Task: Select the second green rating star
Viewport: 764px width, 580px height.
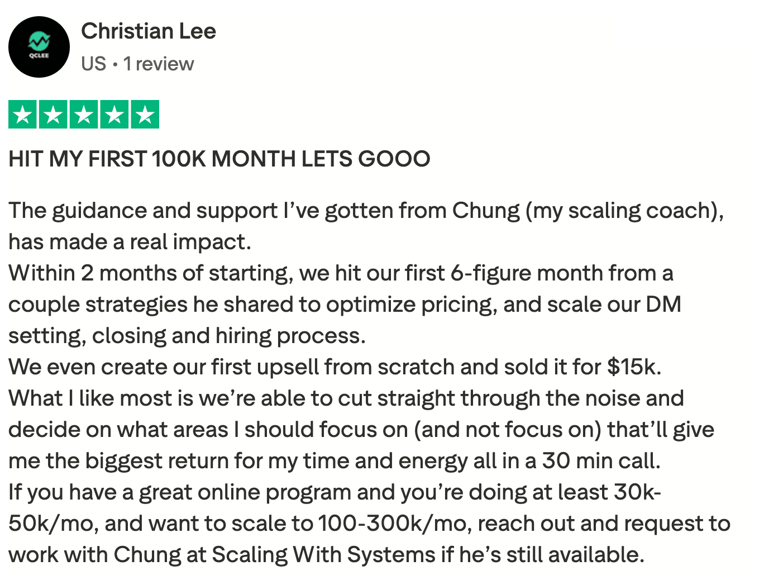Action: (x=53, y=115)
